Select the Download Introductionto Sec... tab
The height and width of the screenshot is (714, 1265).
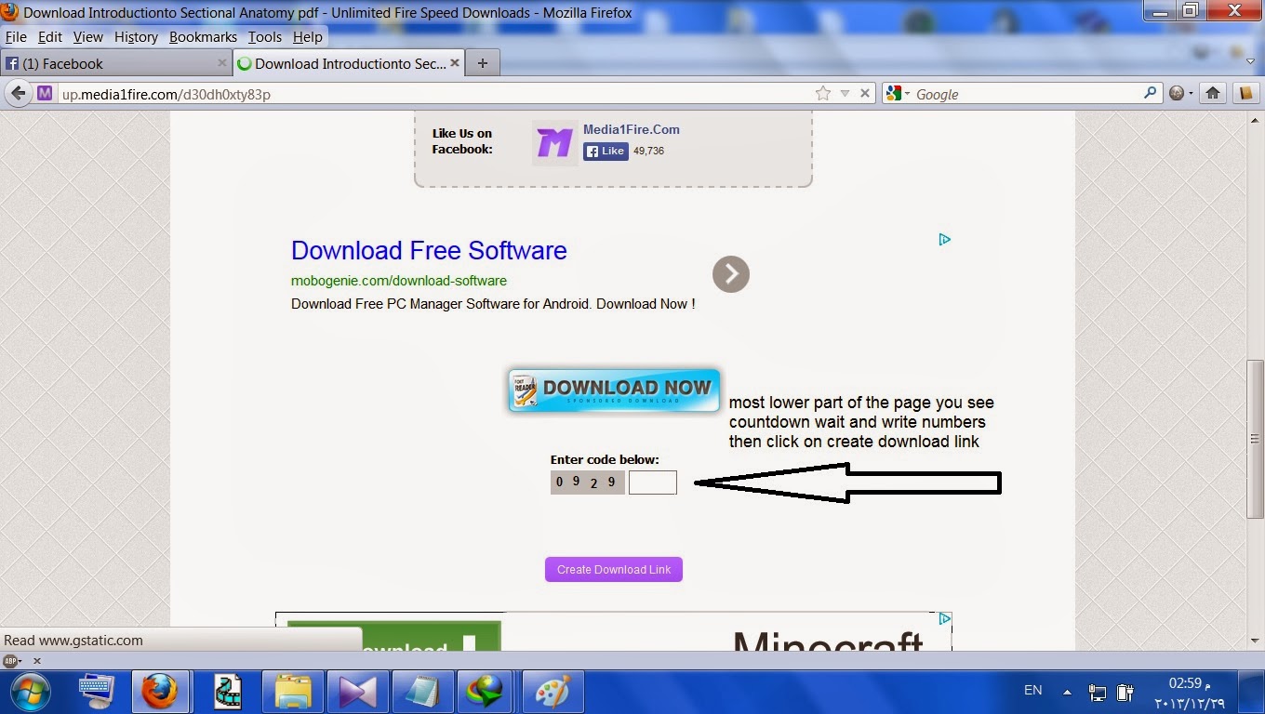click(x=349, y=63)
